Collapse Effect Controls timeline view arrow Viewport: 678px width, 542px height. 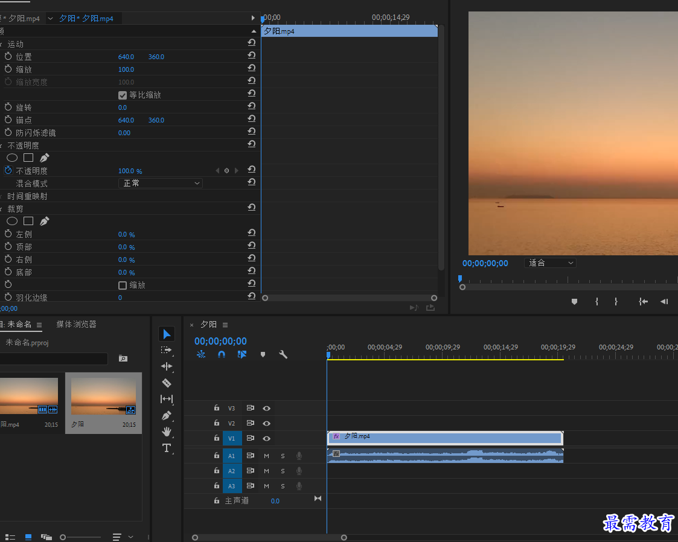click(253, 18)
